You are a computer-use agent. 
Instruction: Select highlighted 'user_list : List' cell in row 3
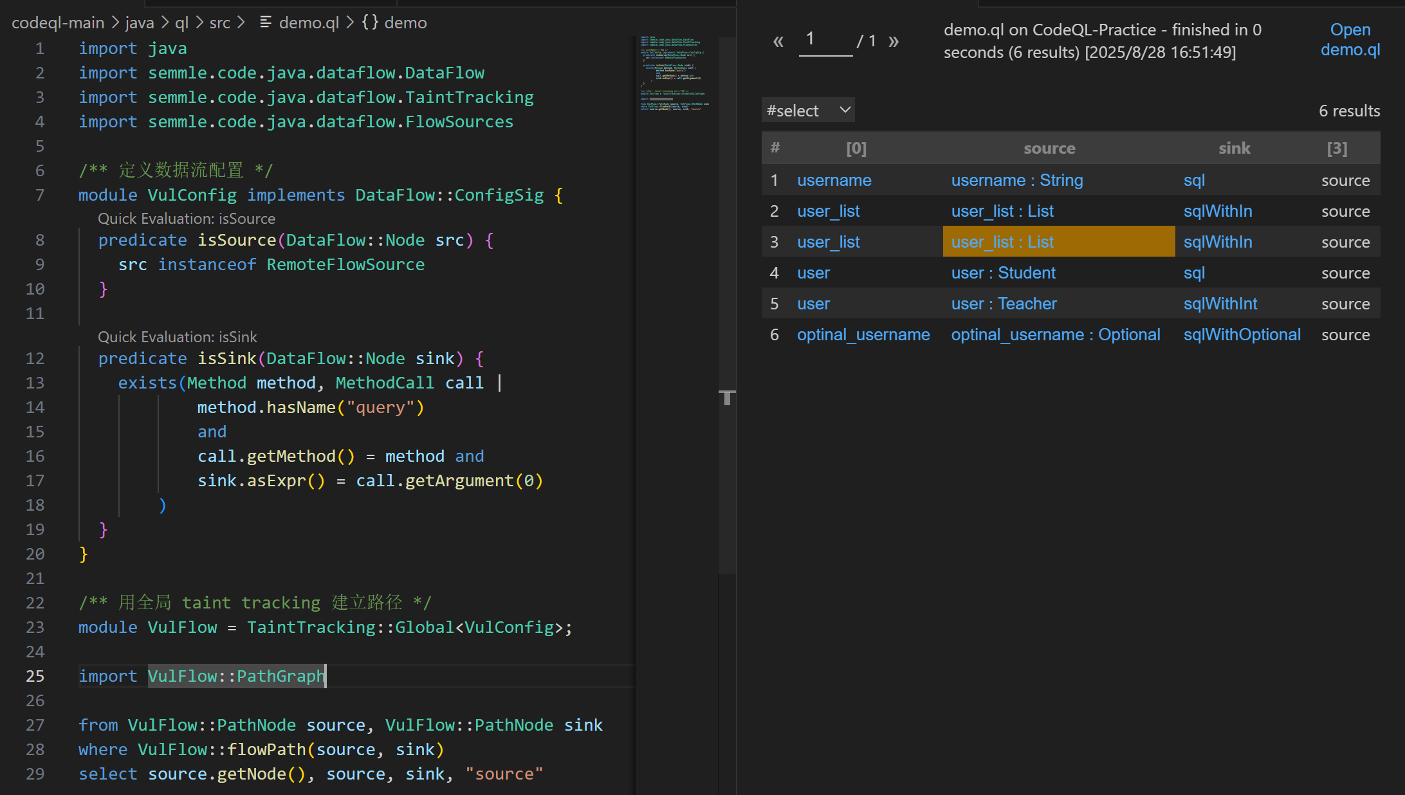(x=1059, y=242)
